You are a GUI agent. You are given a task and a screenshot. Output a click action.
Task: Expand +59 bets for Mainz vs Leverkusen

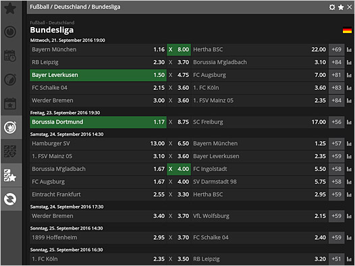[336, 157]
